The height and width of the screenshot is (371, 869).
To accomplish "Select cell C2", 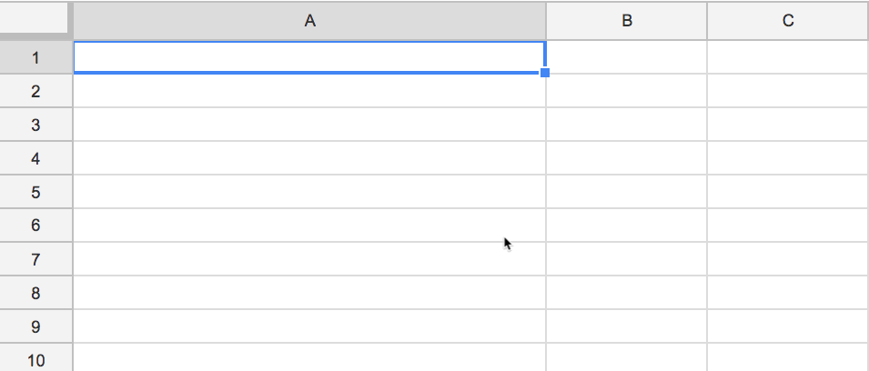I will (x=788, y=92).
